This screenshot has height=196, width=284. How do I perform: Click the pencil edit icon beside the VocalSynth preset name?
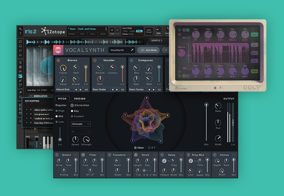(x=132, y=50)
